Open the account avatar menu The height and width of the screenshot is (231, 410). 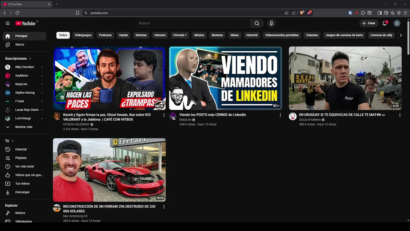point(397,23)
